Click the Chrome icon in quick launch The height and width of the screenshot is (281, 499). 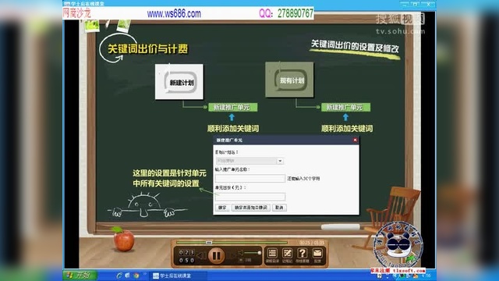coord(136,276)
